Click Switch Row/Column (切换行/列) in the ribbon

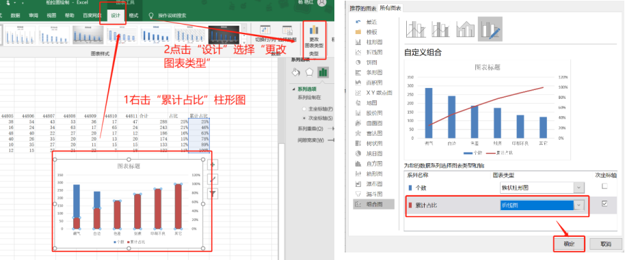coord(266,34)
